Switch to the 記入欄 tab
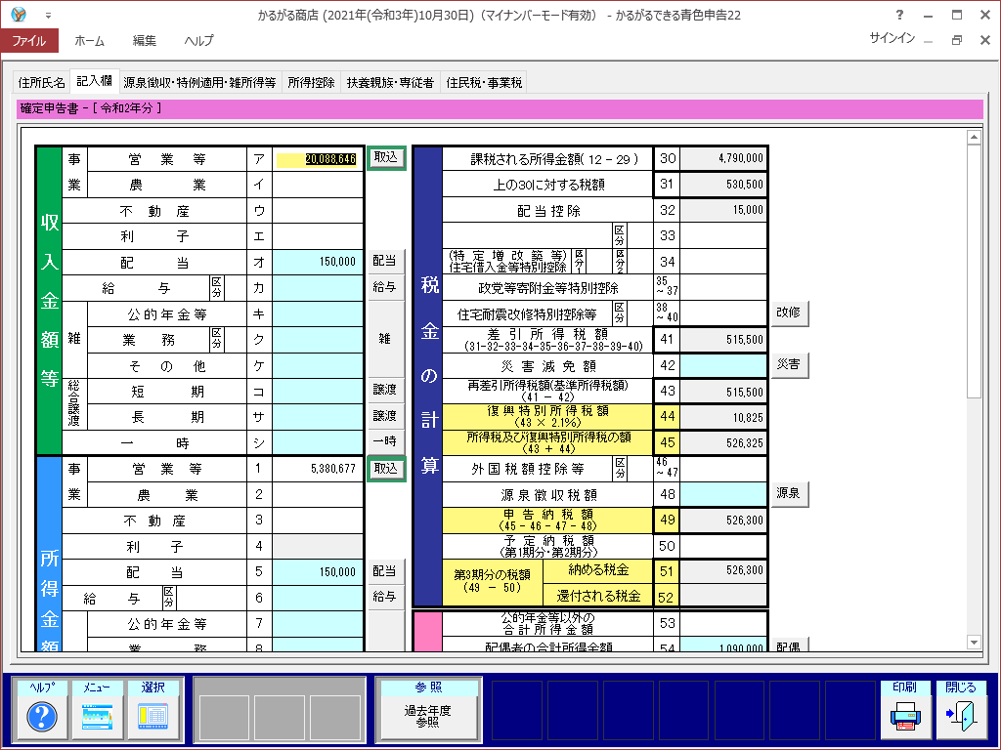 click(x=95, y=80)
